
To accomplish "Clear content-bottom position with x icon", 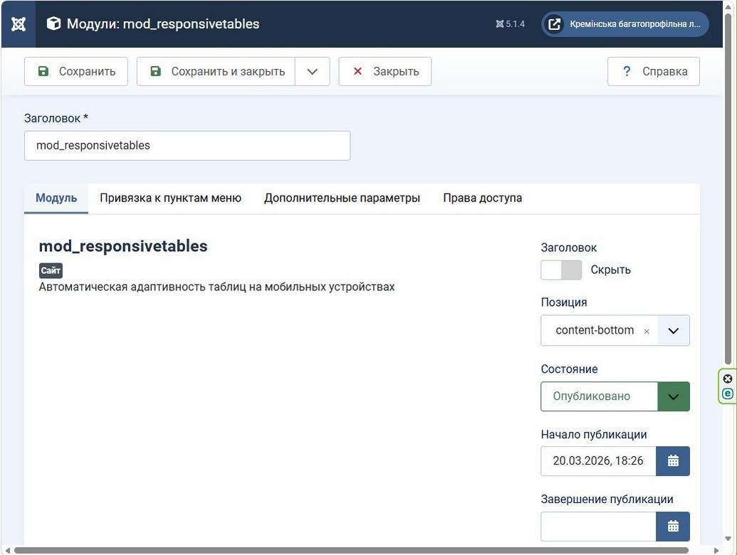I will [x=647, y=331].
